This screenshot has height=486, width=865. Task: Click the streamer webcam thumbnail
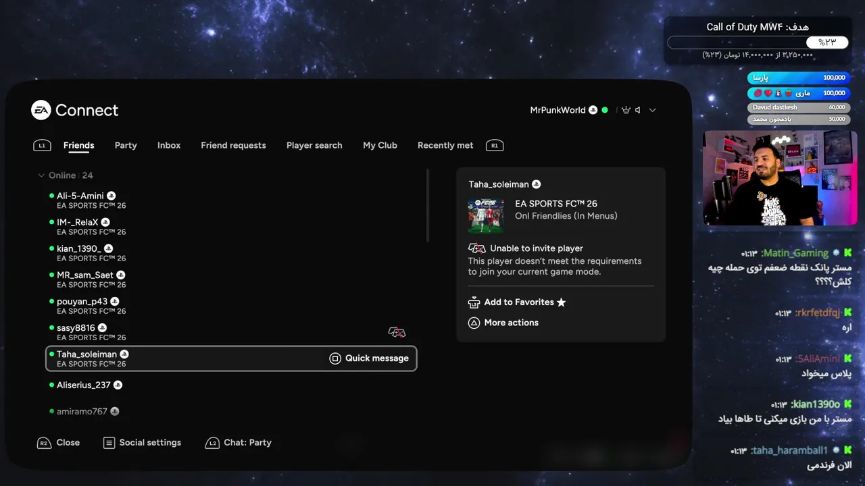(780, 178)
